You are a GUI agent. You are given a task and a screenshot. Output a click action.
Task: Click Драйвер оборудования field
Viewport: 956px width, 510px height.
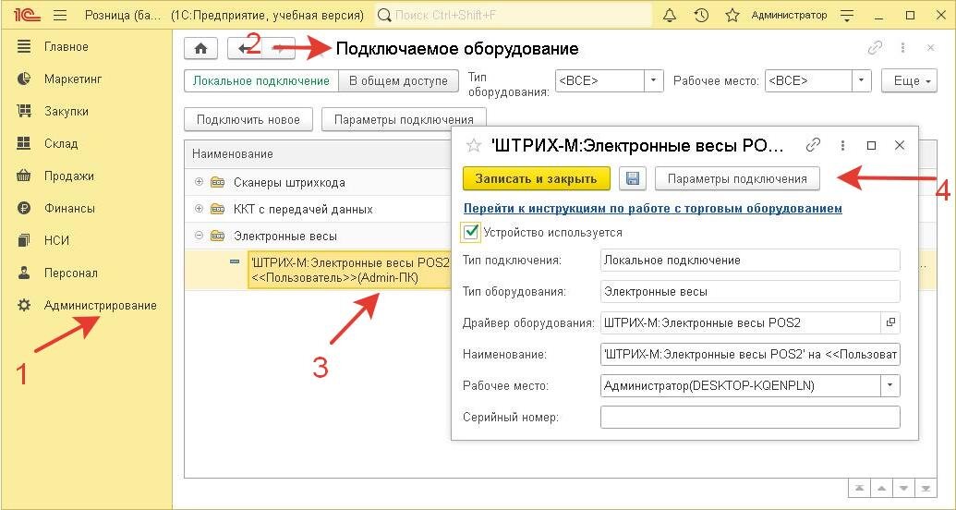click(x=741, y=322)
